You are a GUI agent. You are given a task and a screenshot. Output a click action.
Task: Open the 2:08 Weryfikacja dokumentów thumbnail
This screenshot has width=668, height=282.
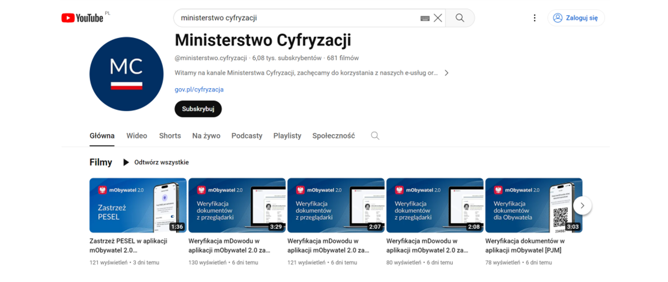[x=435, y=205]
